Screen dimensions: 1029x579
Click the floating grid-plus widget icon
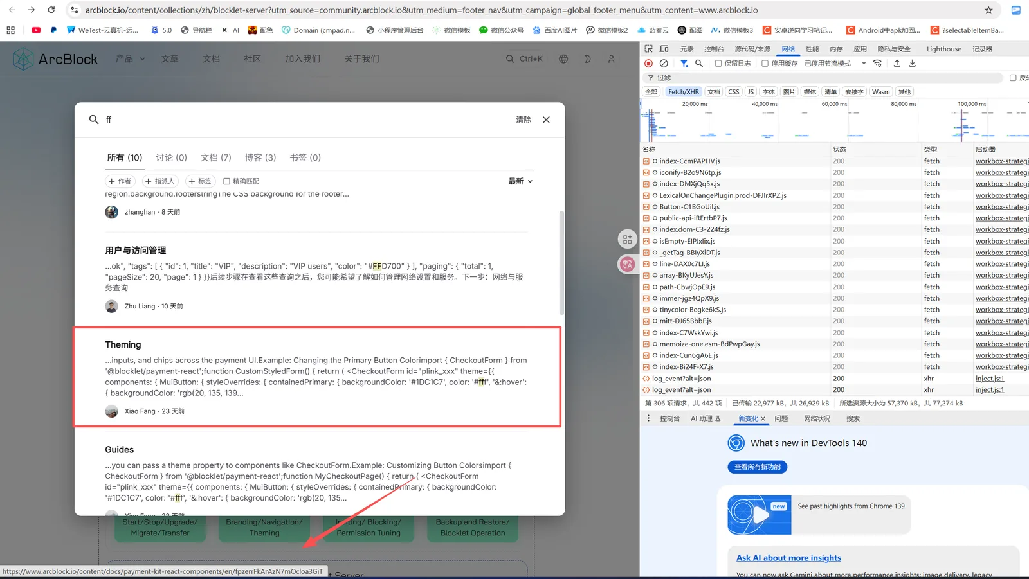coord(627,239)
